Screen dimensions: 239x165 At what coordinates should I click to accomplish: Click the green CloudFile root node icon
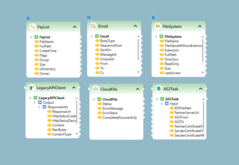click(99, 99)
